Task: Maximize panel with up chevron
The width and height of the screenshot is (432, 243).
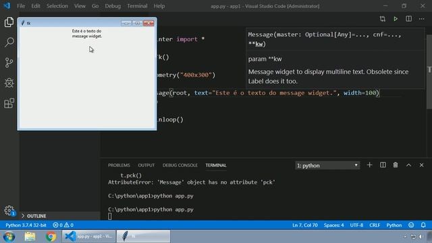Action: [408, 165]
